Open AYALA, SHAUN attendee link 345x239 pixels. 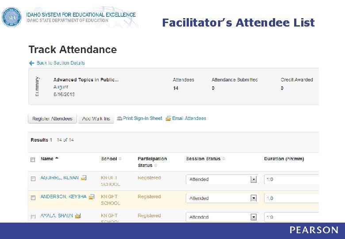click(x=57, y=216)
